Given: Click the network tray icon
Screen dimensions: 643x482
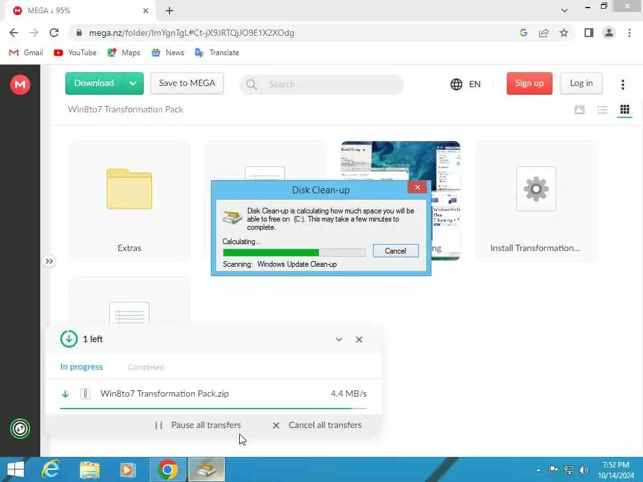Looking at the screenshot, I should click(x=569, y=469).
